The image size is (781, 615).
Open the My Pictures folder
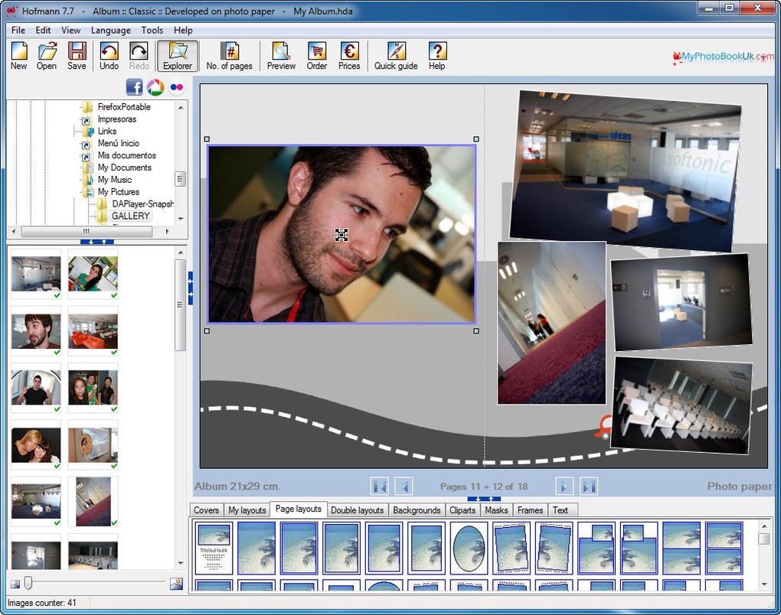(118, 192)
